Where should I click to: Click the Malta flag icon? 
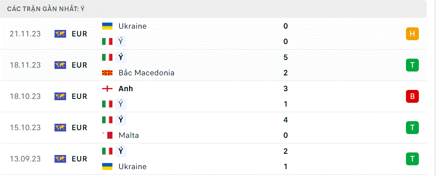click(x=107, y=135)
